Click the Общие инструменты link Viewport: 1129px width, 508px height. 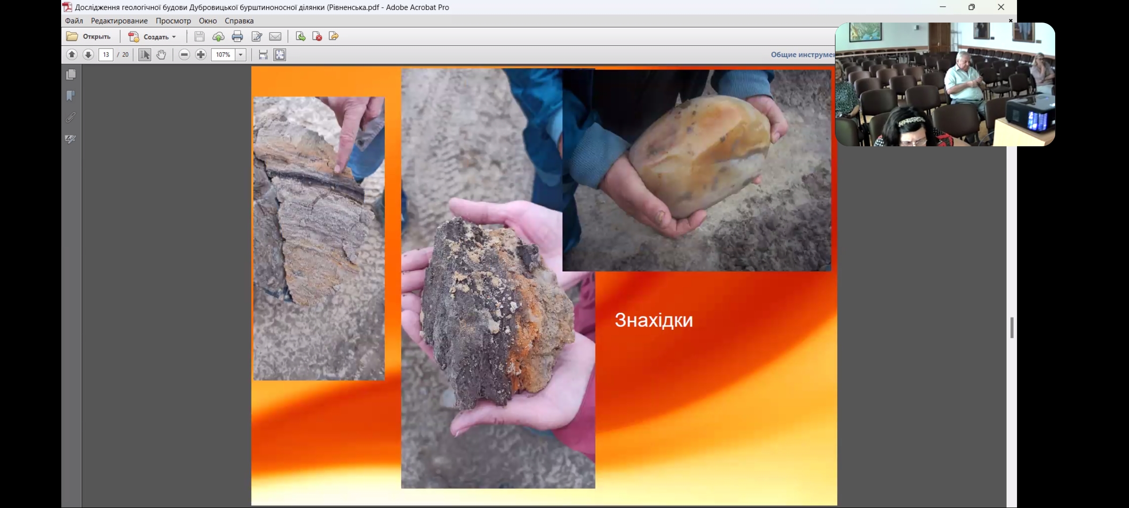pos(802,55)
